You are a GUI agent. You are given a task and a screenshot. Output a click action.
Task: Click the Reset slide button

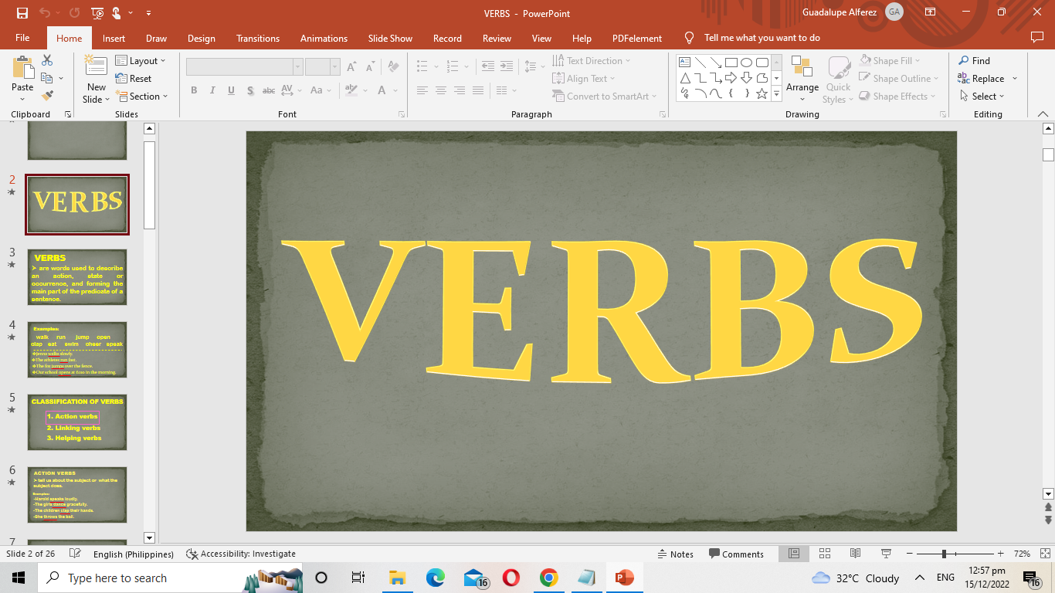tap(134, 78)
